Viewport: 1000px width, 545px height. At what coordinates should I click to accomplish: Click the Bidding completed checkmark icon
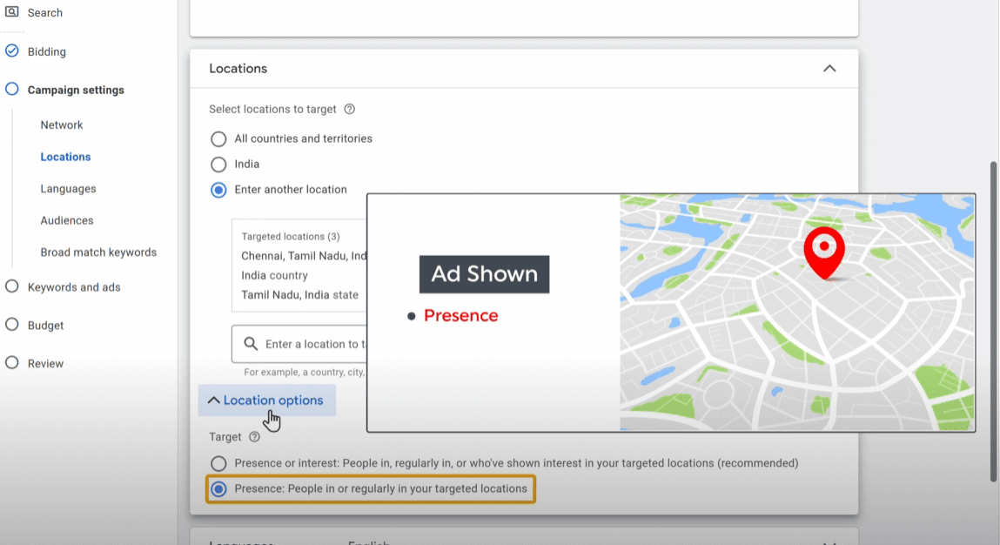12,51
